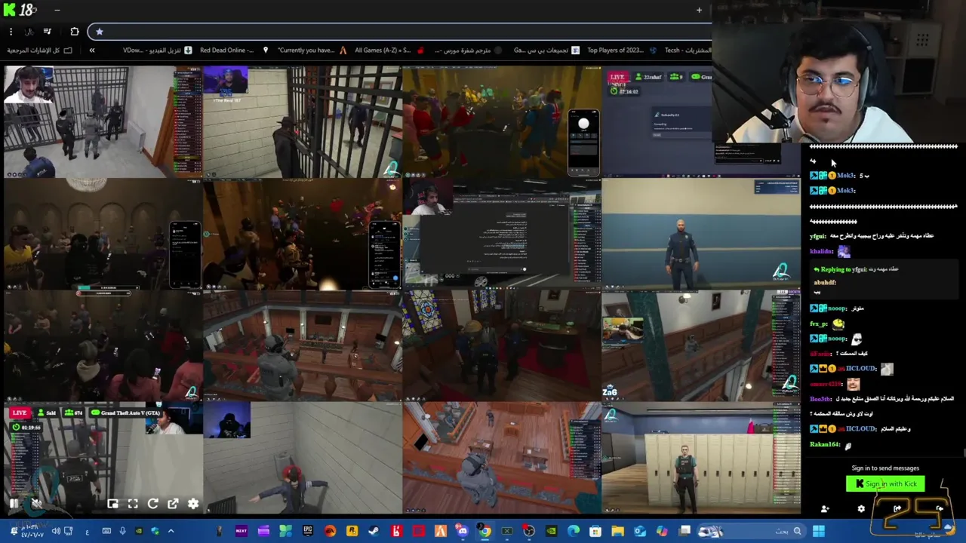The image size is (966, 543).
Task: Open the browser extensions puzzle icon
Action: 74,32
